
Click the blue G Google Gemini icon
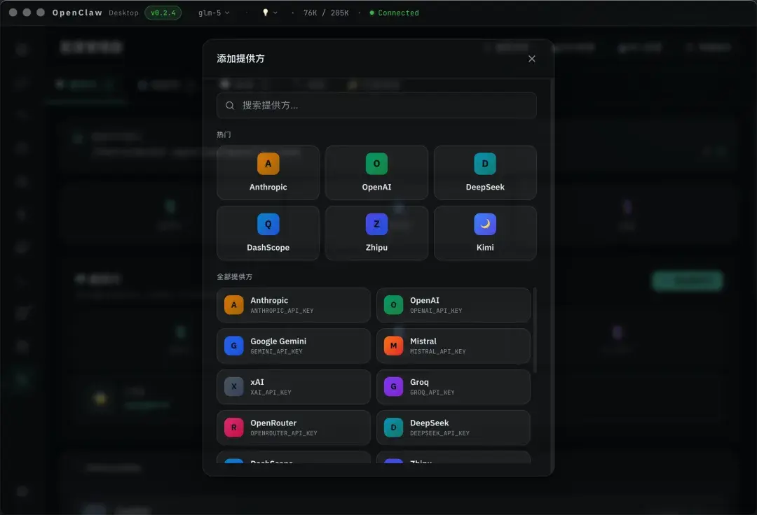(x=233, y=346)
